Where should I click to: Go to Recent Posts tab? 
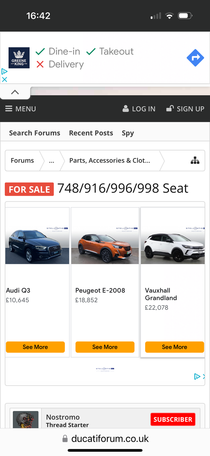point(91,133)
